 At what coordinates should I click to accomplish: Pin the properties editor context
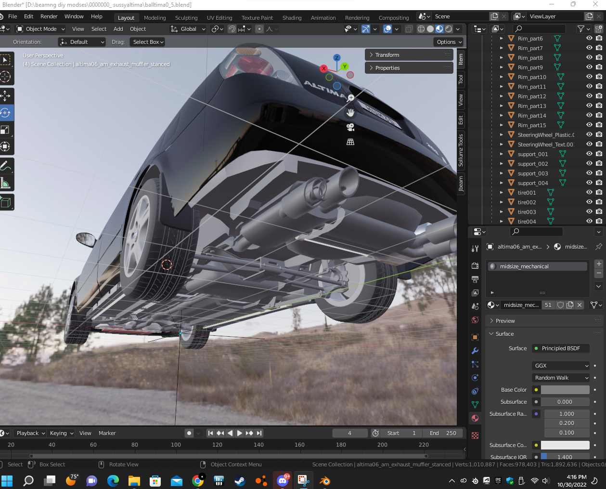click(x=598, y=247)
